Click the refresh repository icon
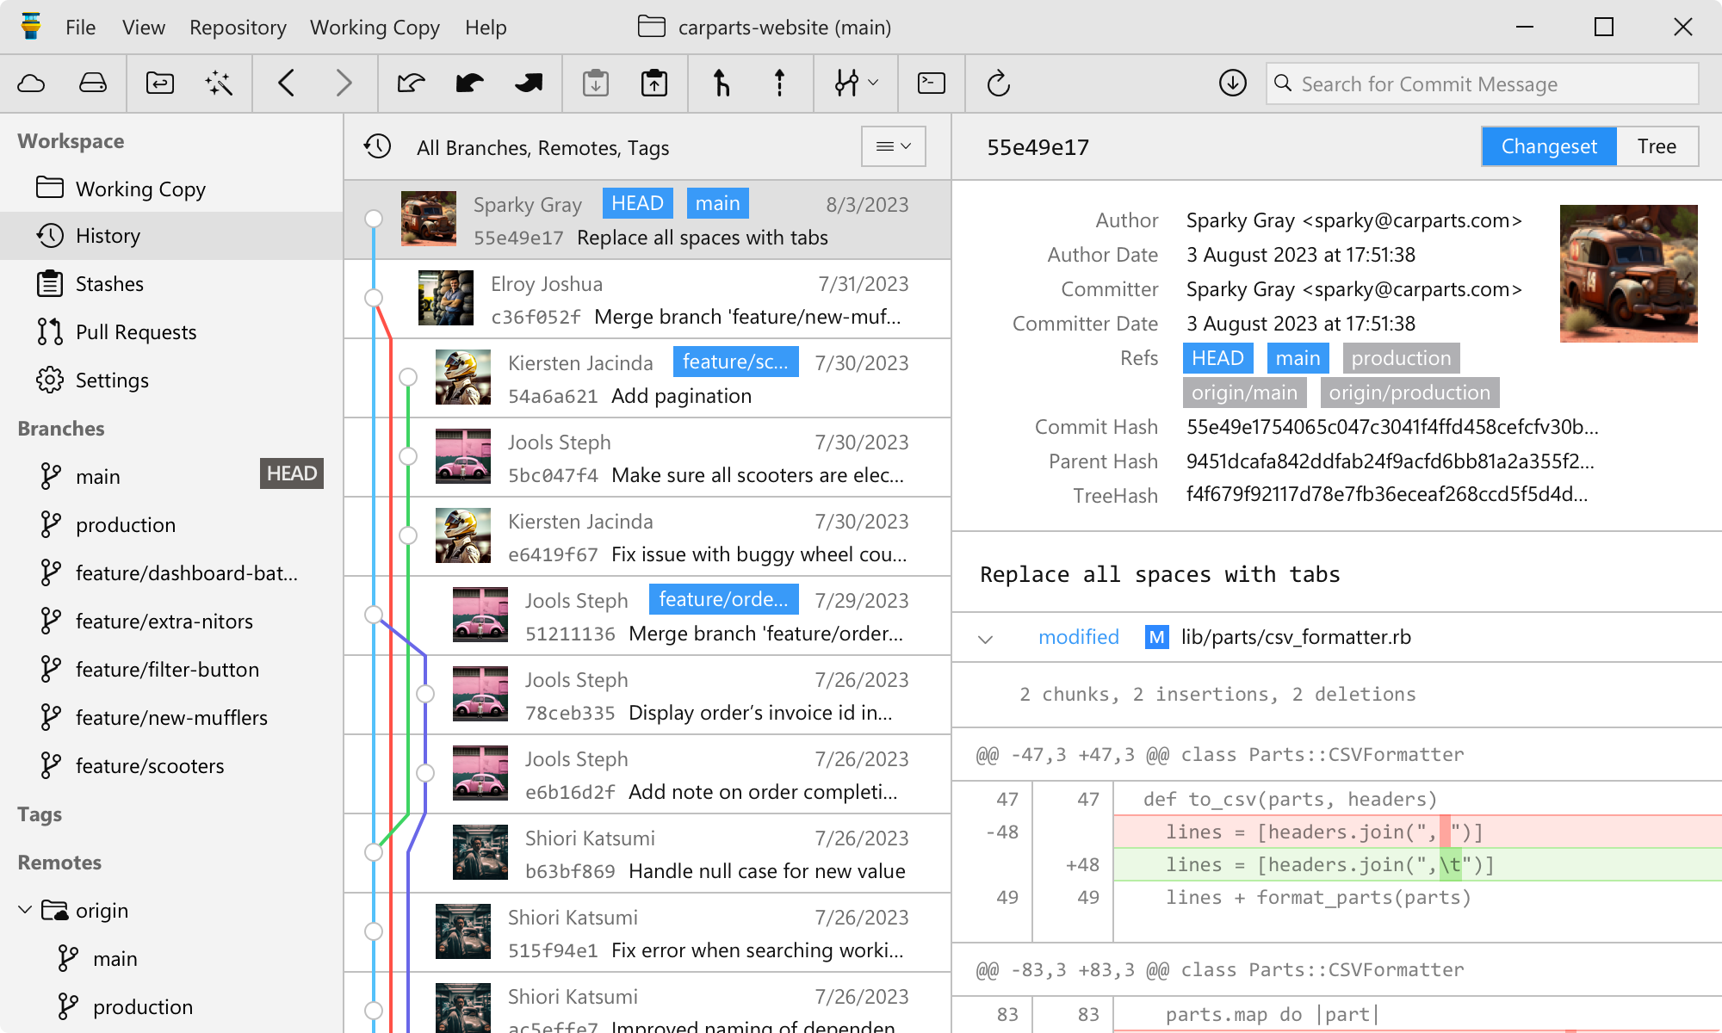The width and height of the screenshot is (1722, 1033). [999, 84]
